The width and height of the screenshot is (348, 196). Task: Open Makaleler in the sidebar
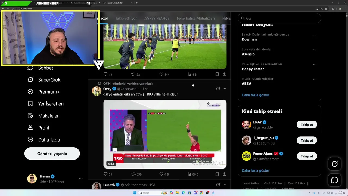click(x=43, y=116)
